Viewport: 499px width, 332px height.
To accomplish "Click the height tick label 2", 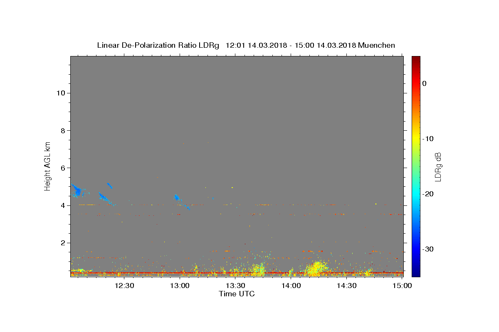I will click(62, 243).
